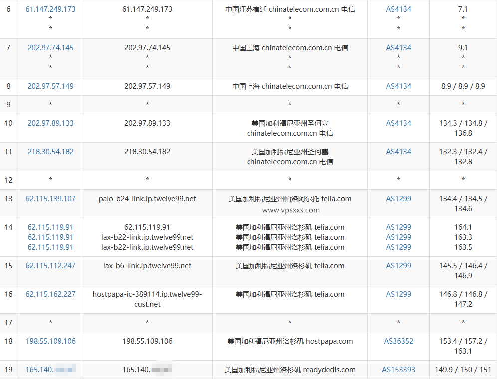Click AS153393 link in hop 19 row

398,370
